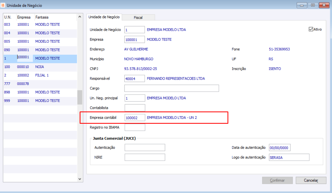
Task: Click the U.N. column header
Action: tap(10, 17)
